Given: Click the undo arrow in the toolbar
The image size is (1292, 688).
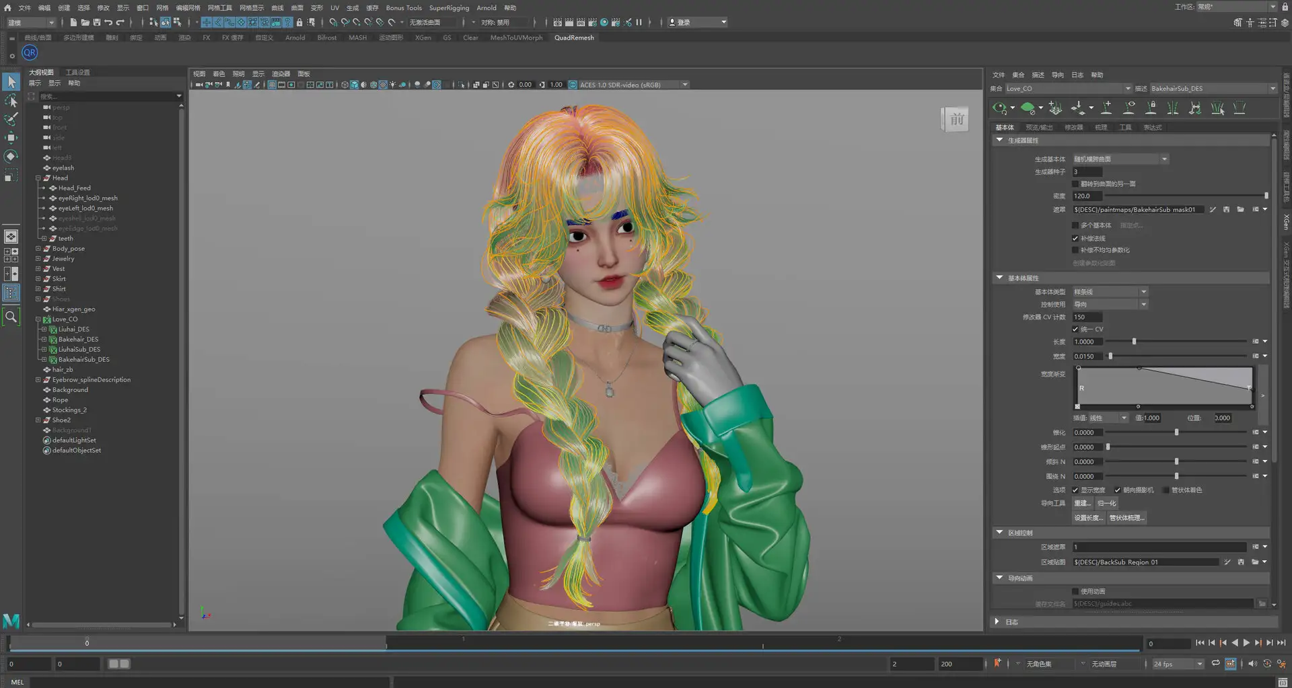Looking at the screenshot, I should tap(108, 22).
